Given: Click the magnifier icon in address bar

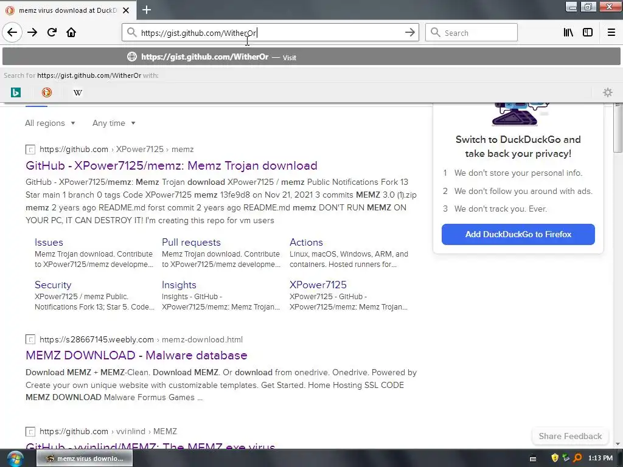Looking at the screenshot, I should click(x=131, y=33).
